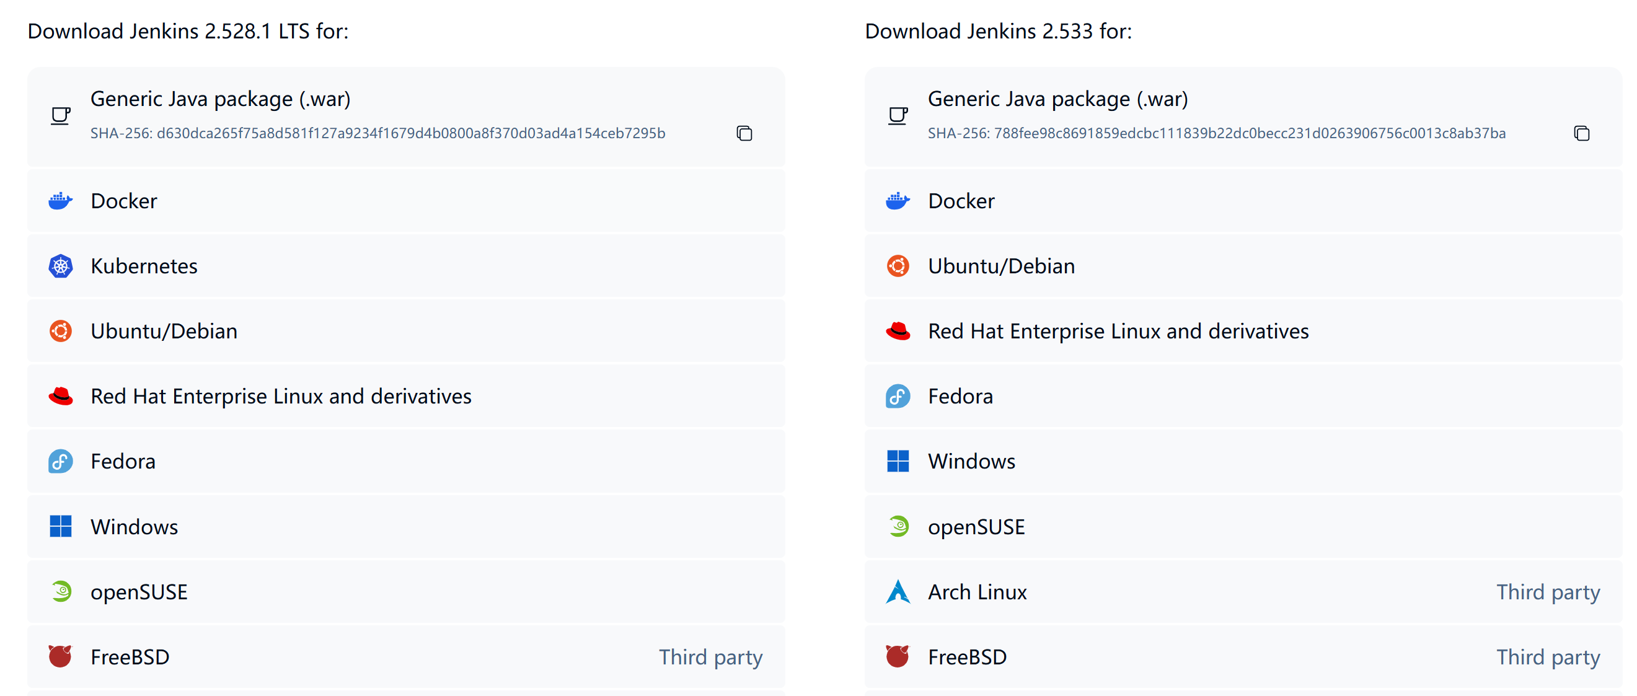Screen dimensions: 1637x696
Task: Open Docker download for Jenkins 2.533
Action: tap(961, 201)
